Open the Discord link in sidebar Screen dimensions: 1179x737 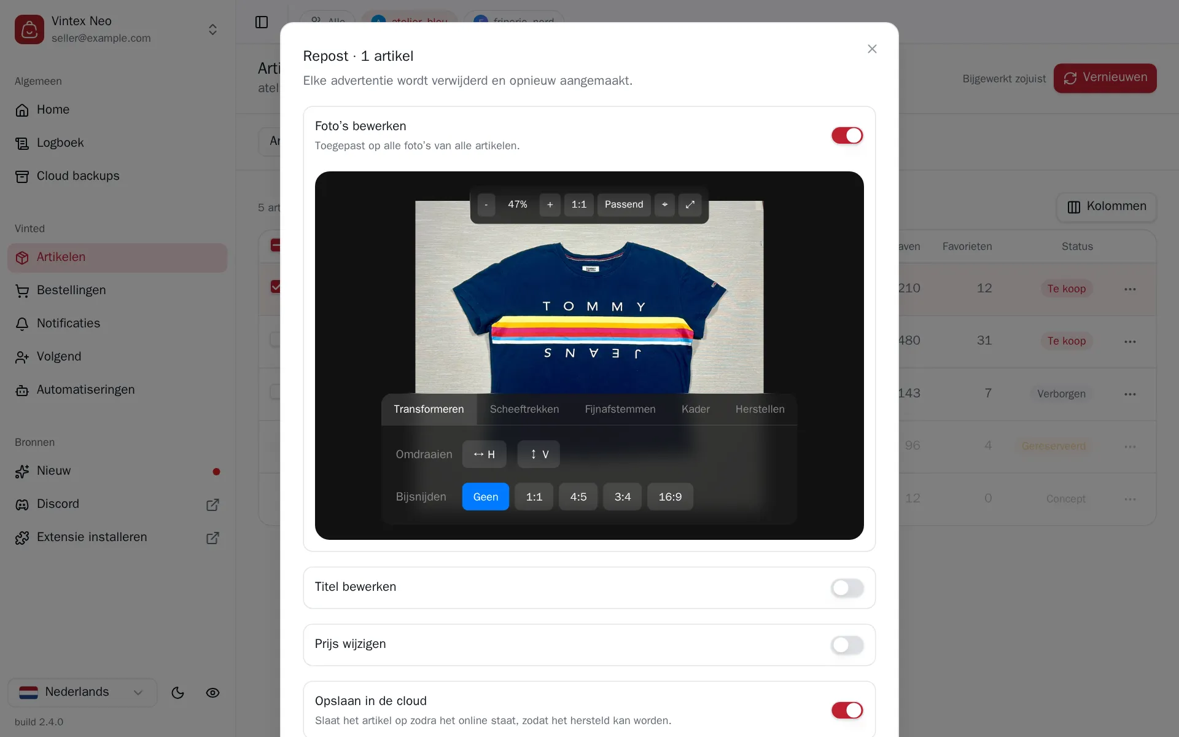117,504
